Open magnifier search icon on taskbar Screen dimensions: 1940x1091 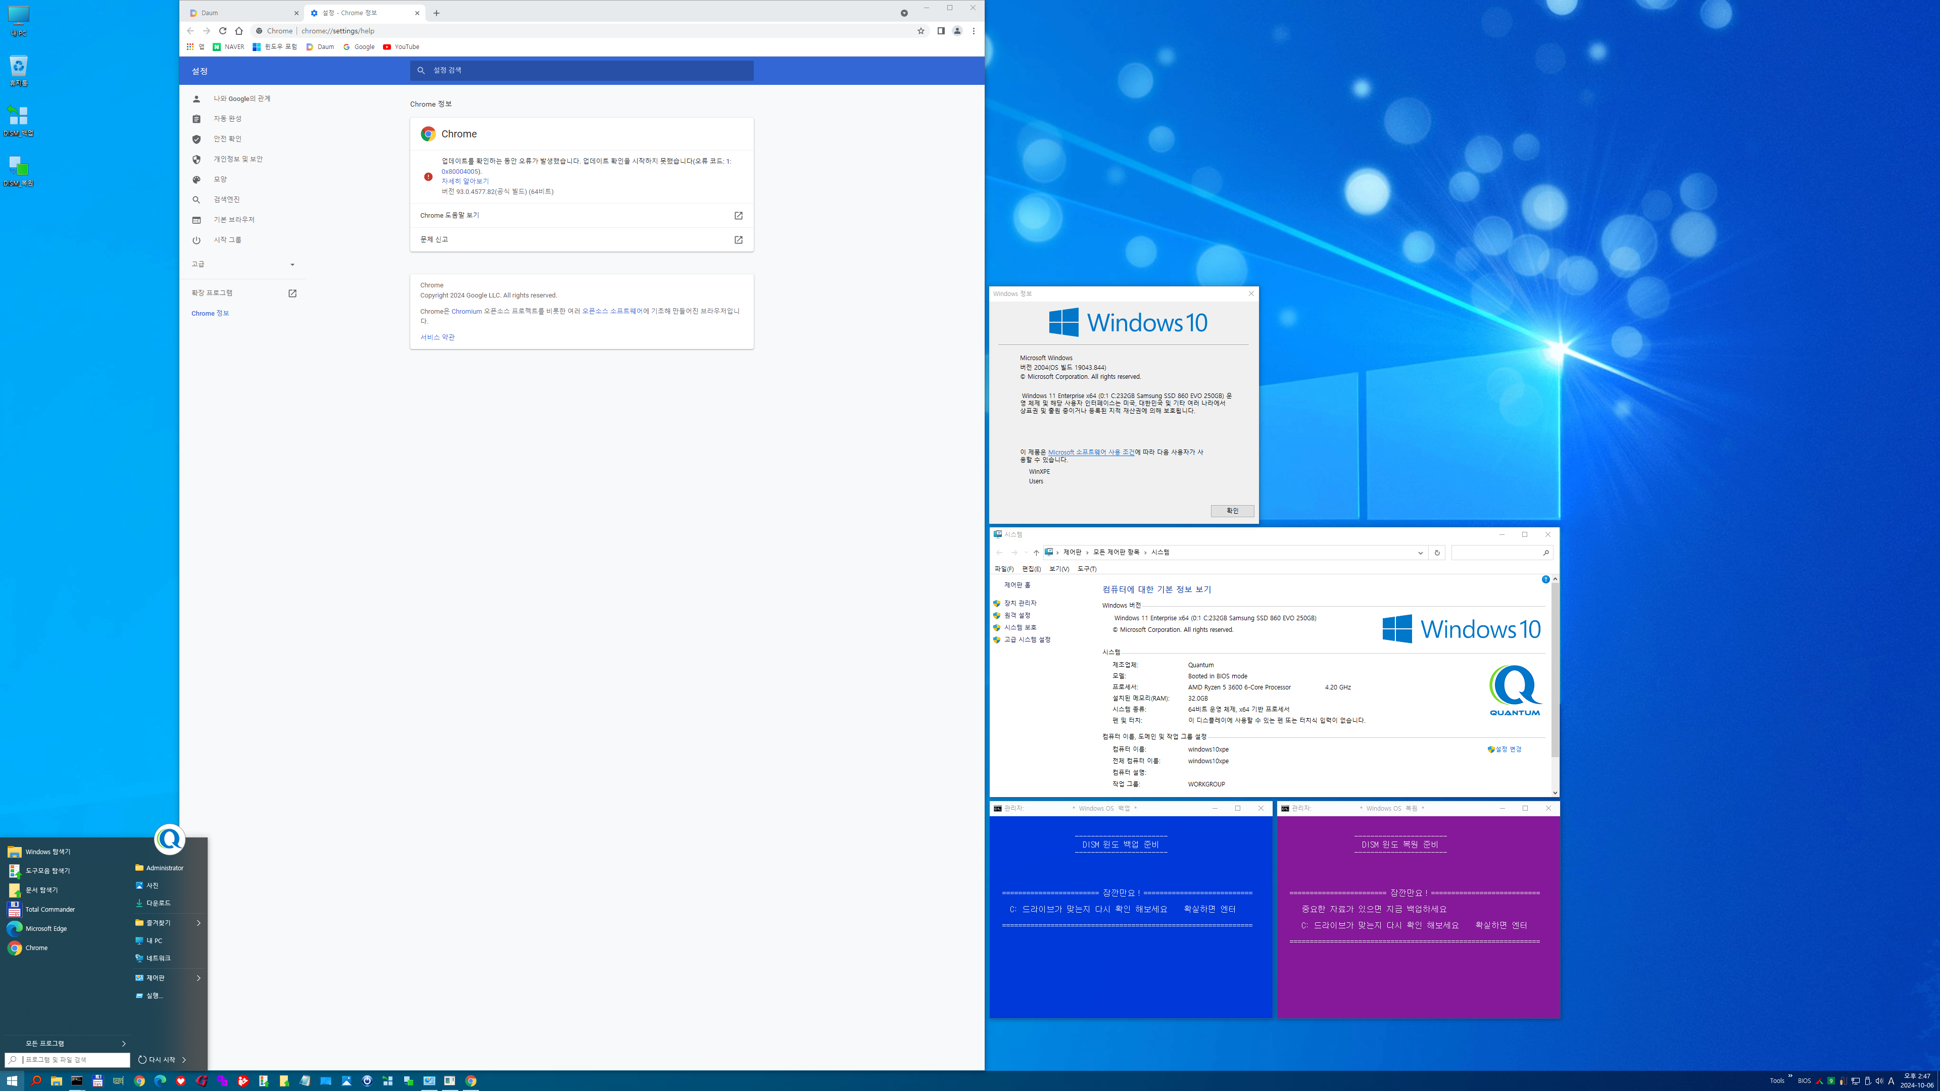tap(35, 1081)
